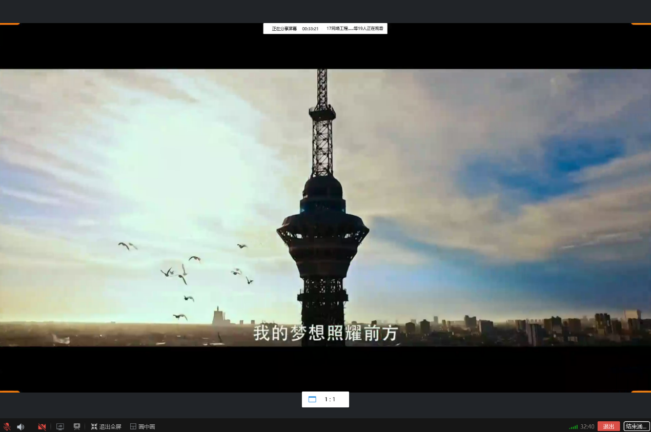The image size is (651, 432).
Task: Select the 1:1 scale option
Action: (330, 399)
